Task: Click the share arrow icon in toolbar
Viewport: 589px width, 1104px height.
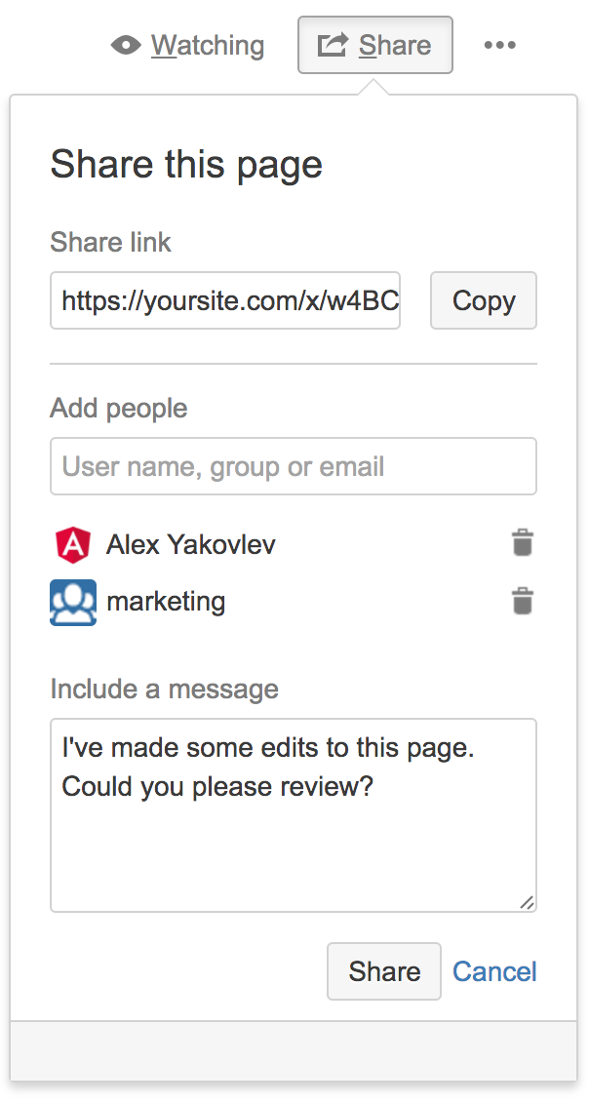Action: (x=334, y=45)
